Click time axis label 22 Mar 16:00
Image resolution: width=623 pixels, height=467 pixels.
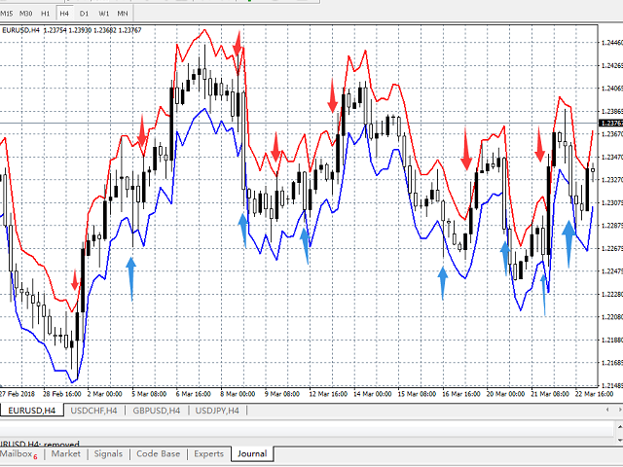(594, 394)
